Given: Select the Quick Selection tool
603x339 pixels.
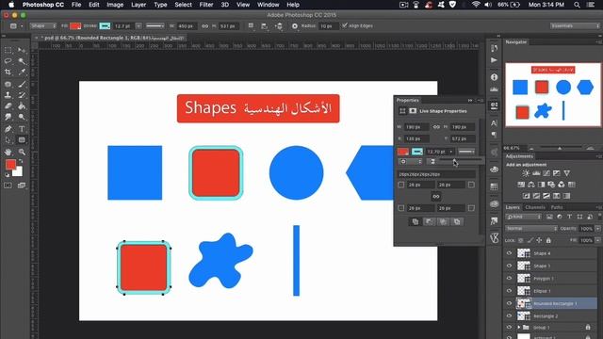Looking at the screenshot, I should click(22, 61).
